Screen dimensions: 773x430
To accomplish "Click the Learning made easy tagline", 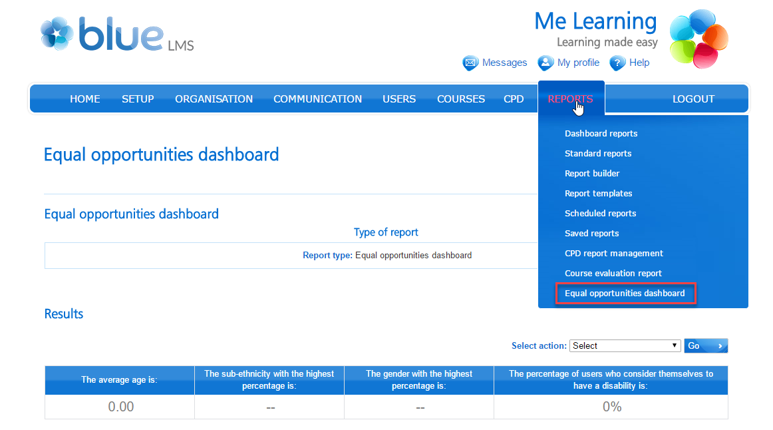I will click(607, 43).
